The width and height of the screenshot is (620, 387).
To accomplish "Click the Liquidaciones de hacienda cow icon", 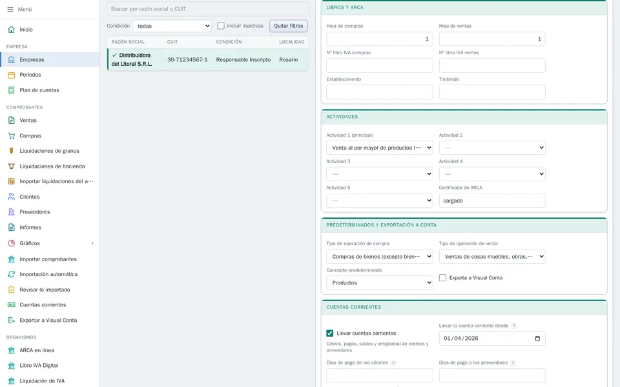I will click(12, 166).
